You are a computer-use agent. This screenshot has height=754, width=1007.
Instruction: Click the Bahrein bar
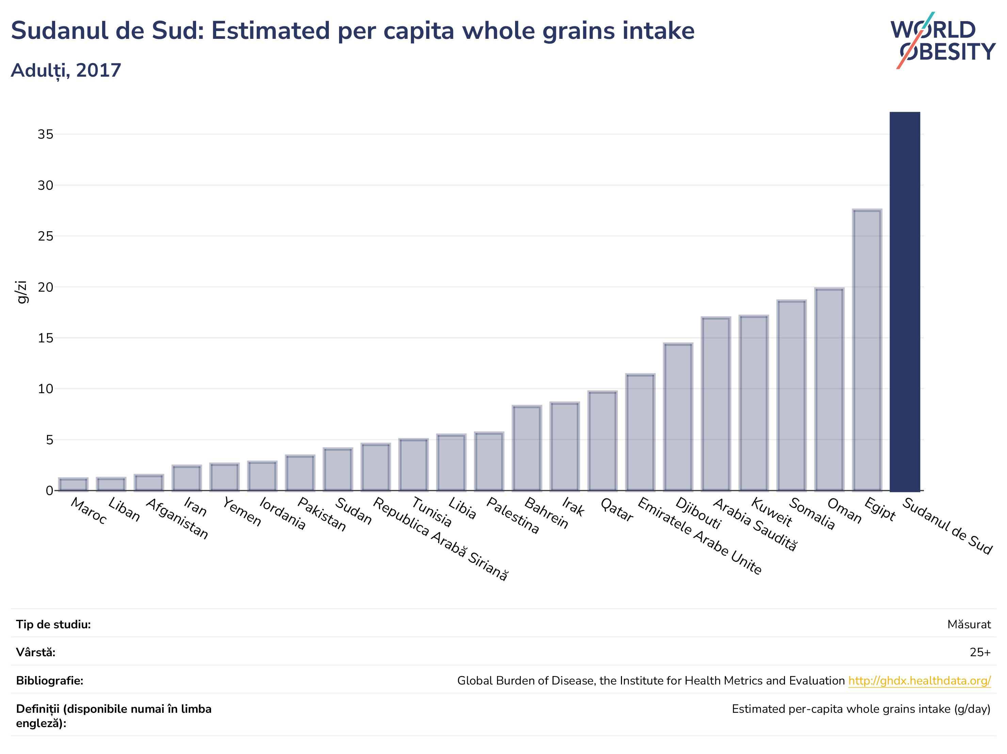click(527, 448)
